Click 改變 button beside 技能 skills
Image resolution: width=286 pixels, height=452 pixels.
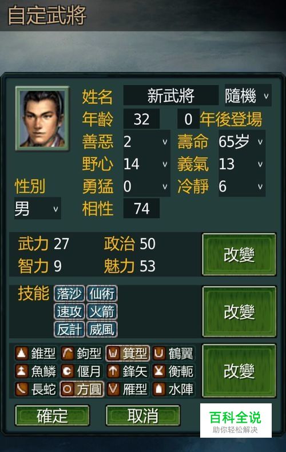point(239,312)
